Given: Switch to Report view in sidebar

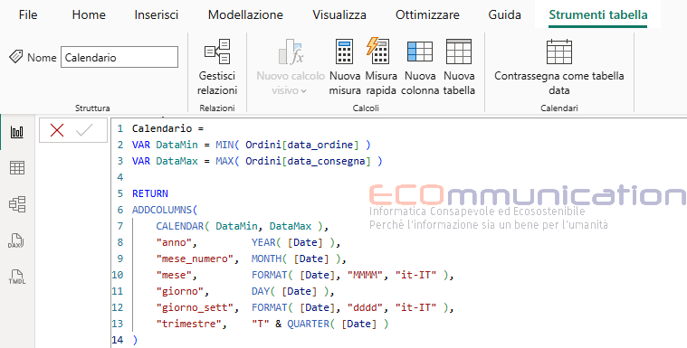Looking at the screenshot, I should pos(17,132).
